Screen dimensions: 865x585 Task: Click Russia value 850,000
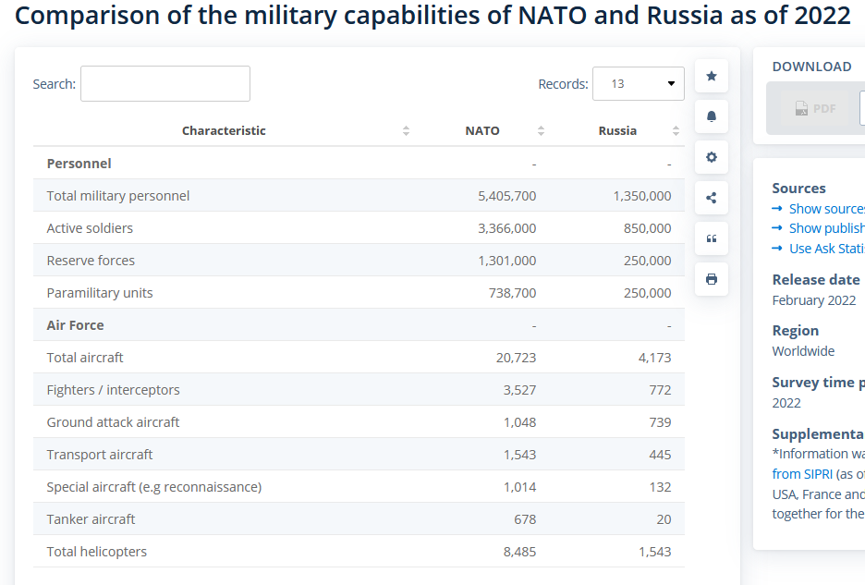tap(648, 228)
